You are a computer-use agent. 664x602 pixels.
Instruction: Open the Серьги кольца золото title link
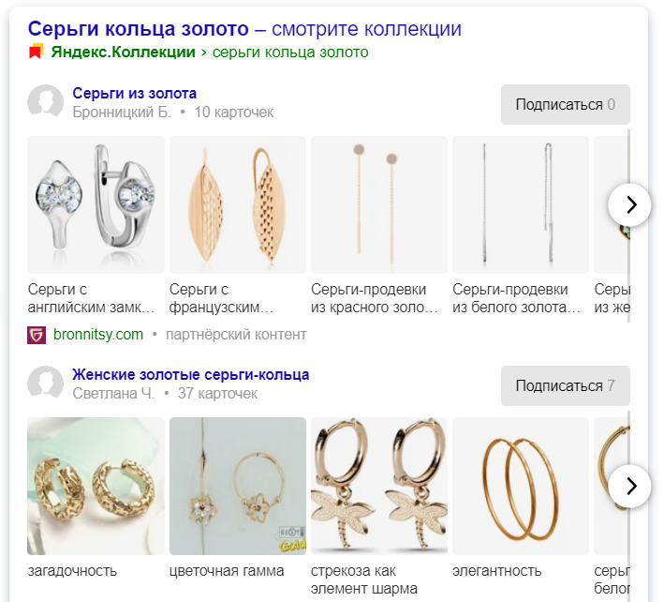tap(244, 29)
